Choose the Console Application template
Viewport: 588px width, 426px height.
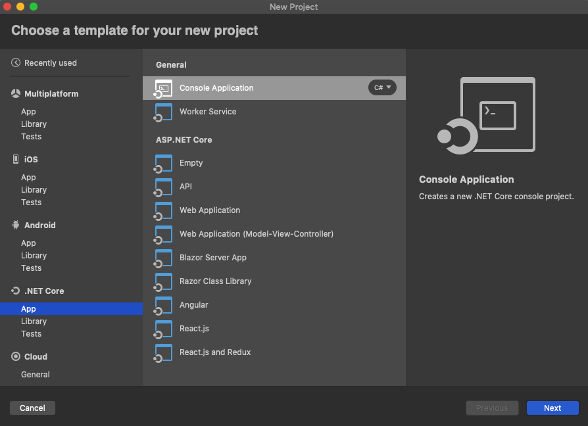point(274,88)
